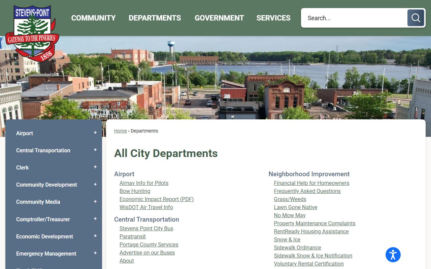The height and width of the screenshot is (269, 431).
Task: Open Neighborhood Improvement department heading
Action: (x=309, y=174)
